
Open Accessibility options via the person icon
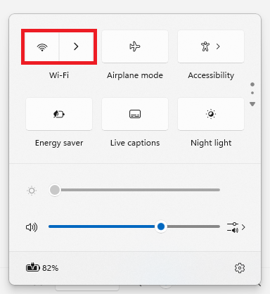(x=205, y=46)
